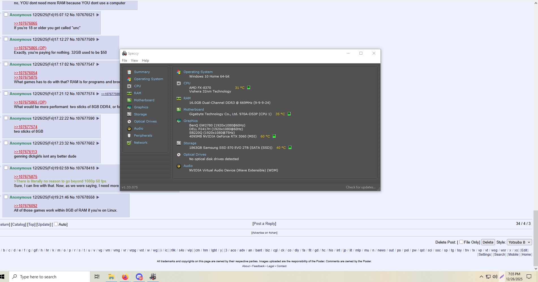Image resolution: width=538 pixels, height=282 pixels.
Task: Open the Graphics icon in Speccy's sidebar
Action: 129,107
